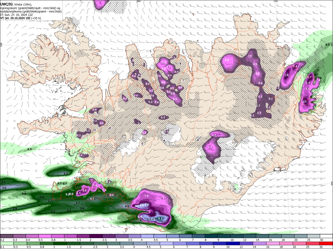Select the "IT: Sun. 27. 10. 2024 12Z" line
The height and width of the screenshot is (249, 333).
click(17, 15)
